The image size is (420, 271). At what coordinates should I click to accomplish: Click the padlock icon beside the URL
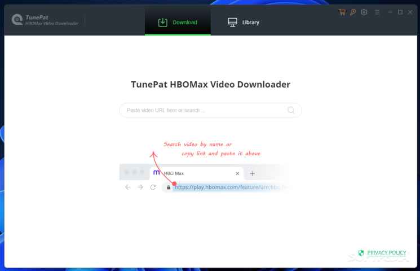pos(168,187)
